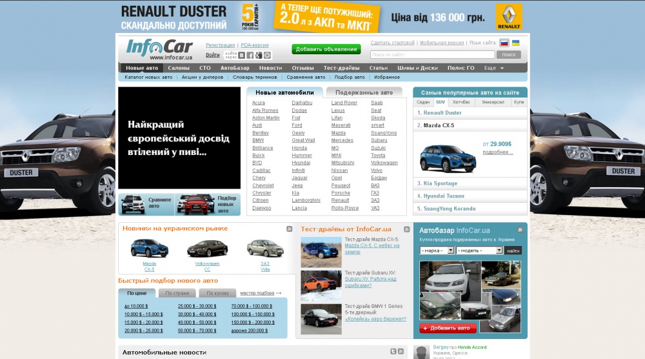Click the Поиск по сайту input field

tap(432, 54)
